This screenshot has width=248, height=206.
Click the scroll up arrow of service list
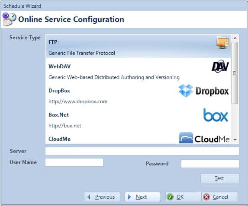tap(235, 38)
